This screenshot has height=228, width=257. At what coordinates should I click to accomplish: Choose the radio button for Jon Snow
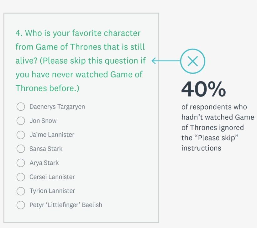click(21, 121)
